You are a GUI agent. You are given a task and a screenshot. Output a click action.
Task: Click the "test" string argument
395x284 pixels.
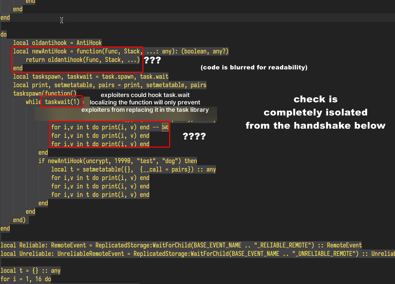click(146, 161)
